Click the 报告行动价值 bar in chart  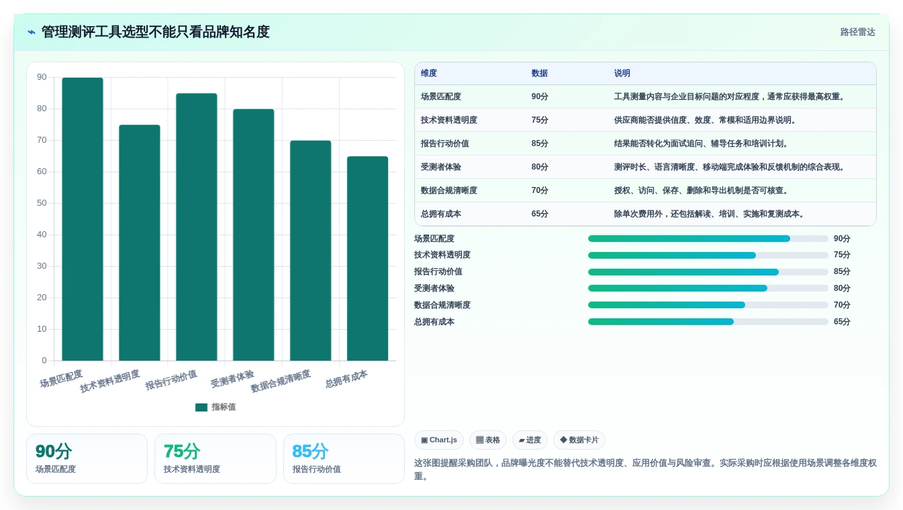tap(197, 227)
